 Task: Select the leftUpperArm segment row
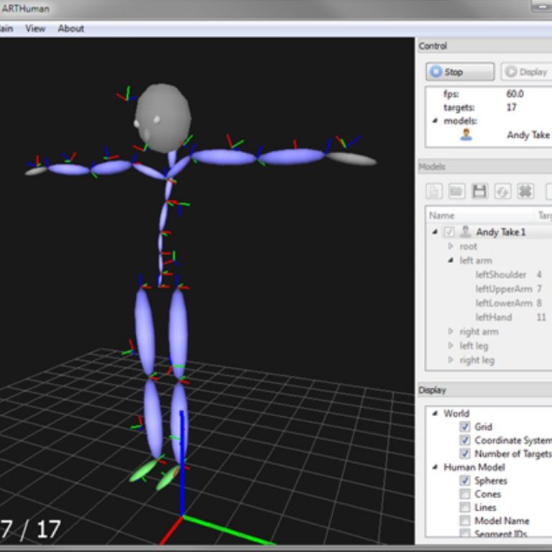(x=503, y=289)
